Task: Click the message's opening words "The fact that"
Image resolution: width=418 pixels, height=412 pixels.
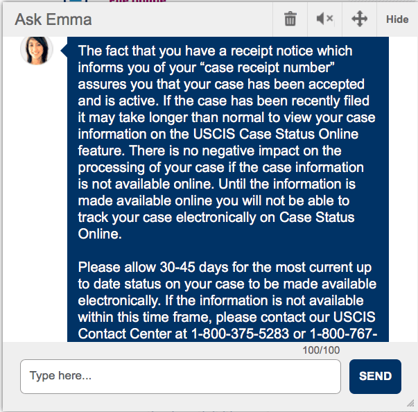Action: click(x=112, y=51)
